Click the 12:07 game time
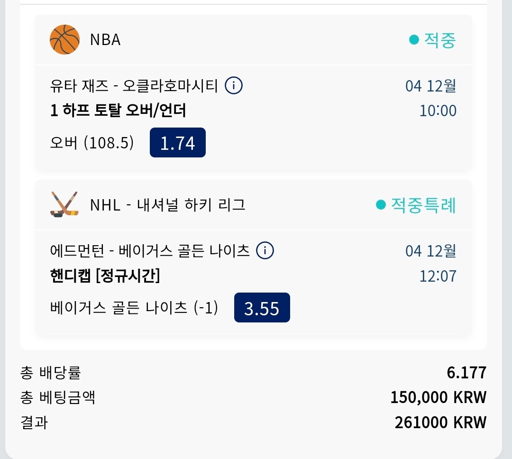The width and height of the screenshot is (512, 459). tap(438, 275)
